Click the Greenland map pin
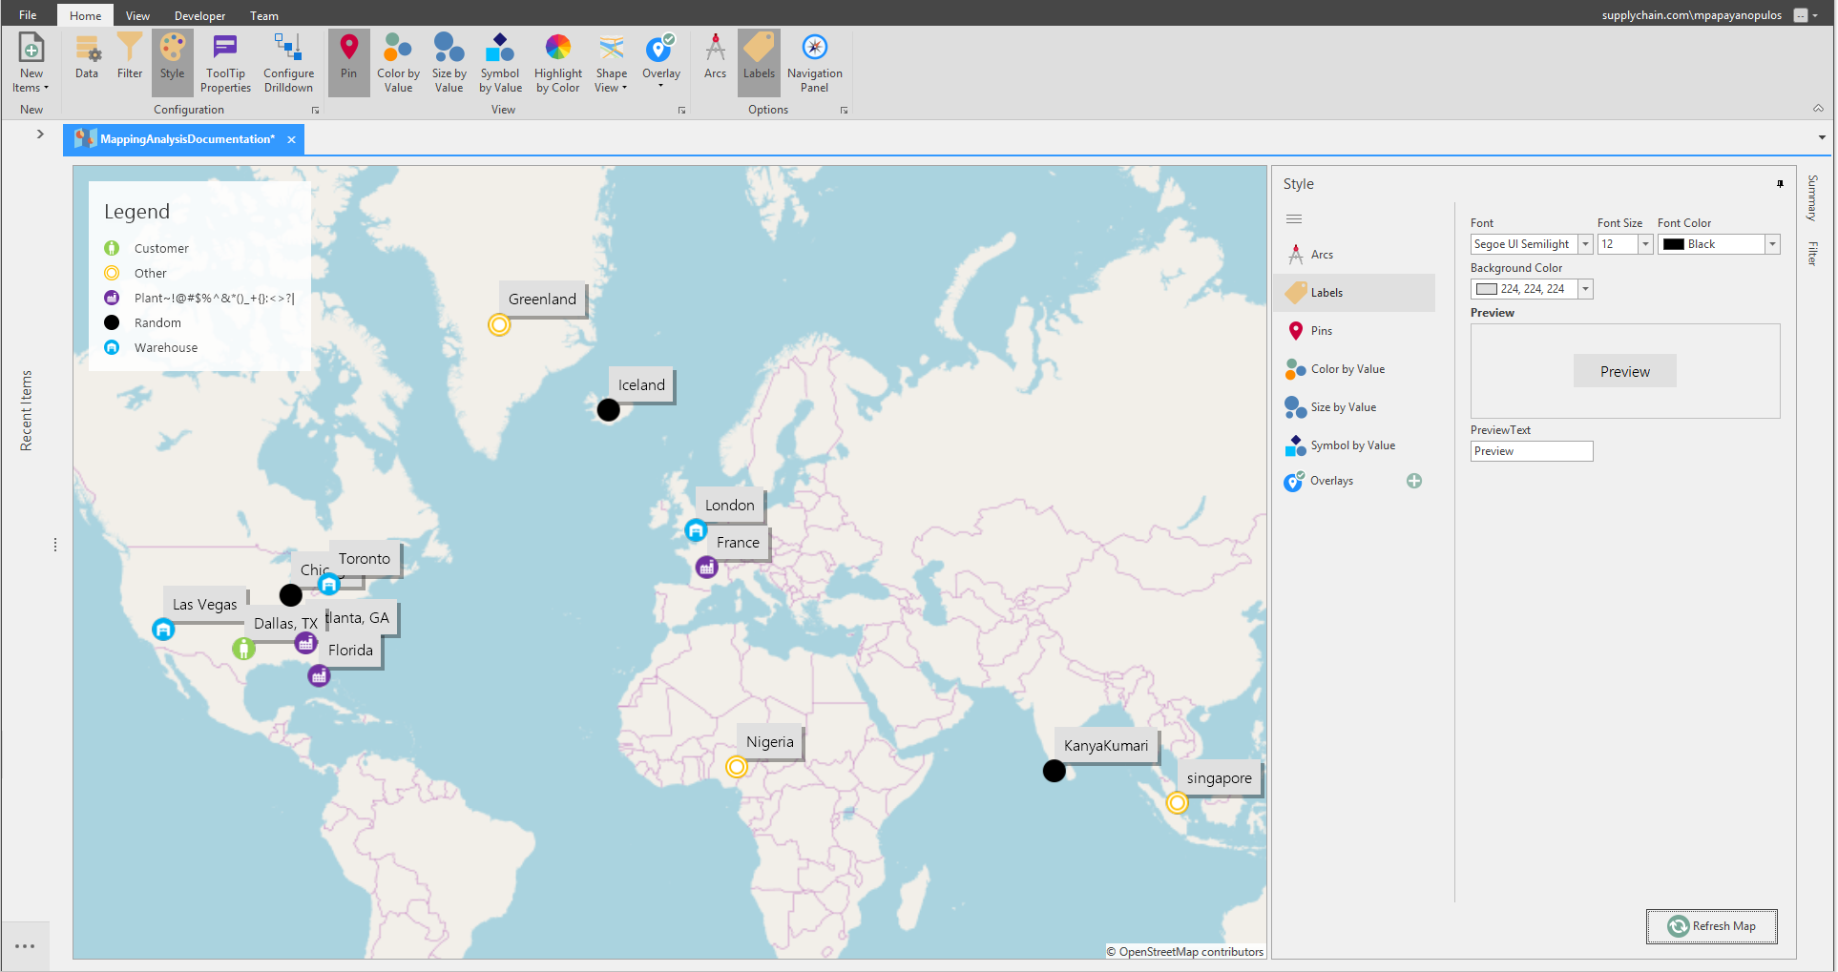This screenshot has height=972, width=1838. (x=499, y=325)
